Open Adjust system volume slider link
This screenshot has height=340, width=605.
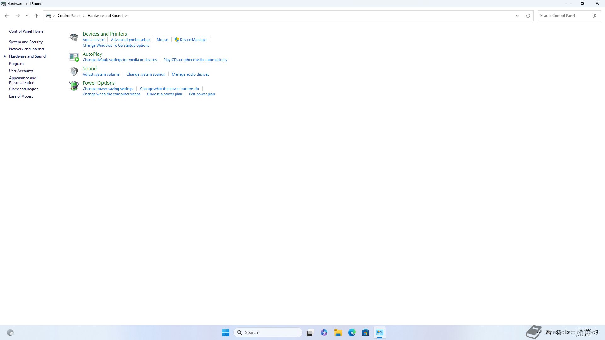click(101, 74)
